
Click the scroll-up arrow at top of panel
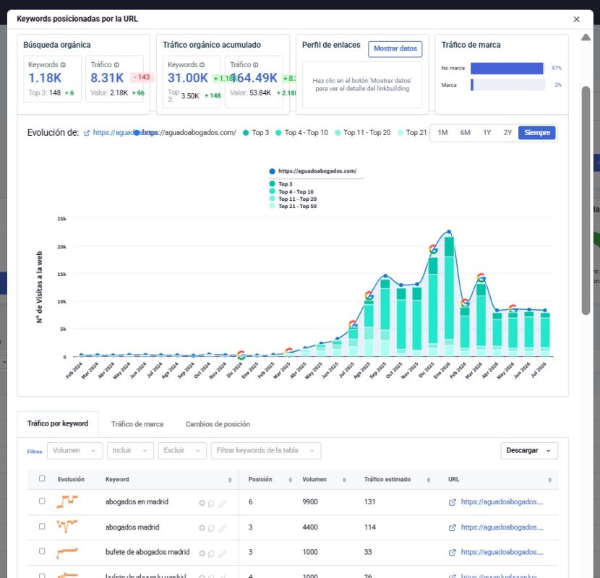[586, 37]
